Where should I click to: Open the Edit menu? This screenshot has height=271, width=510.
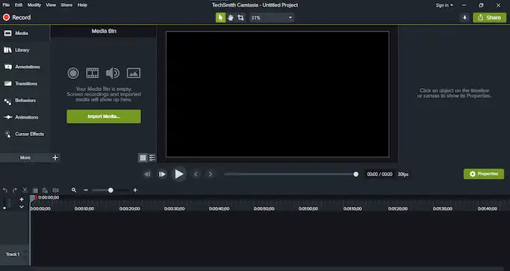(x=19, y=5)
